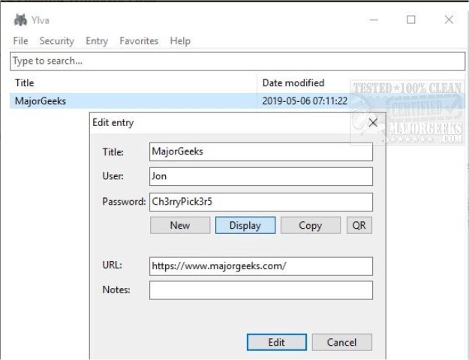Screen dimensions: 469x360
Task: Confirm changes with the Edit button
Action: (277, 342)
